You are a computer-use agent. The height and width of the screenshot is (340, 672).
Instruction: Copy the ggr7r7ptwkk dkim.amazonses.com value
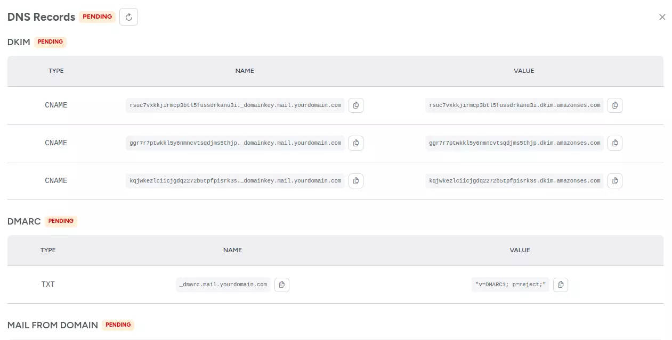click(x=615, y=143)
